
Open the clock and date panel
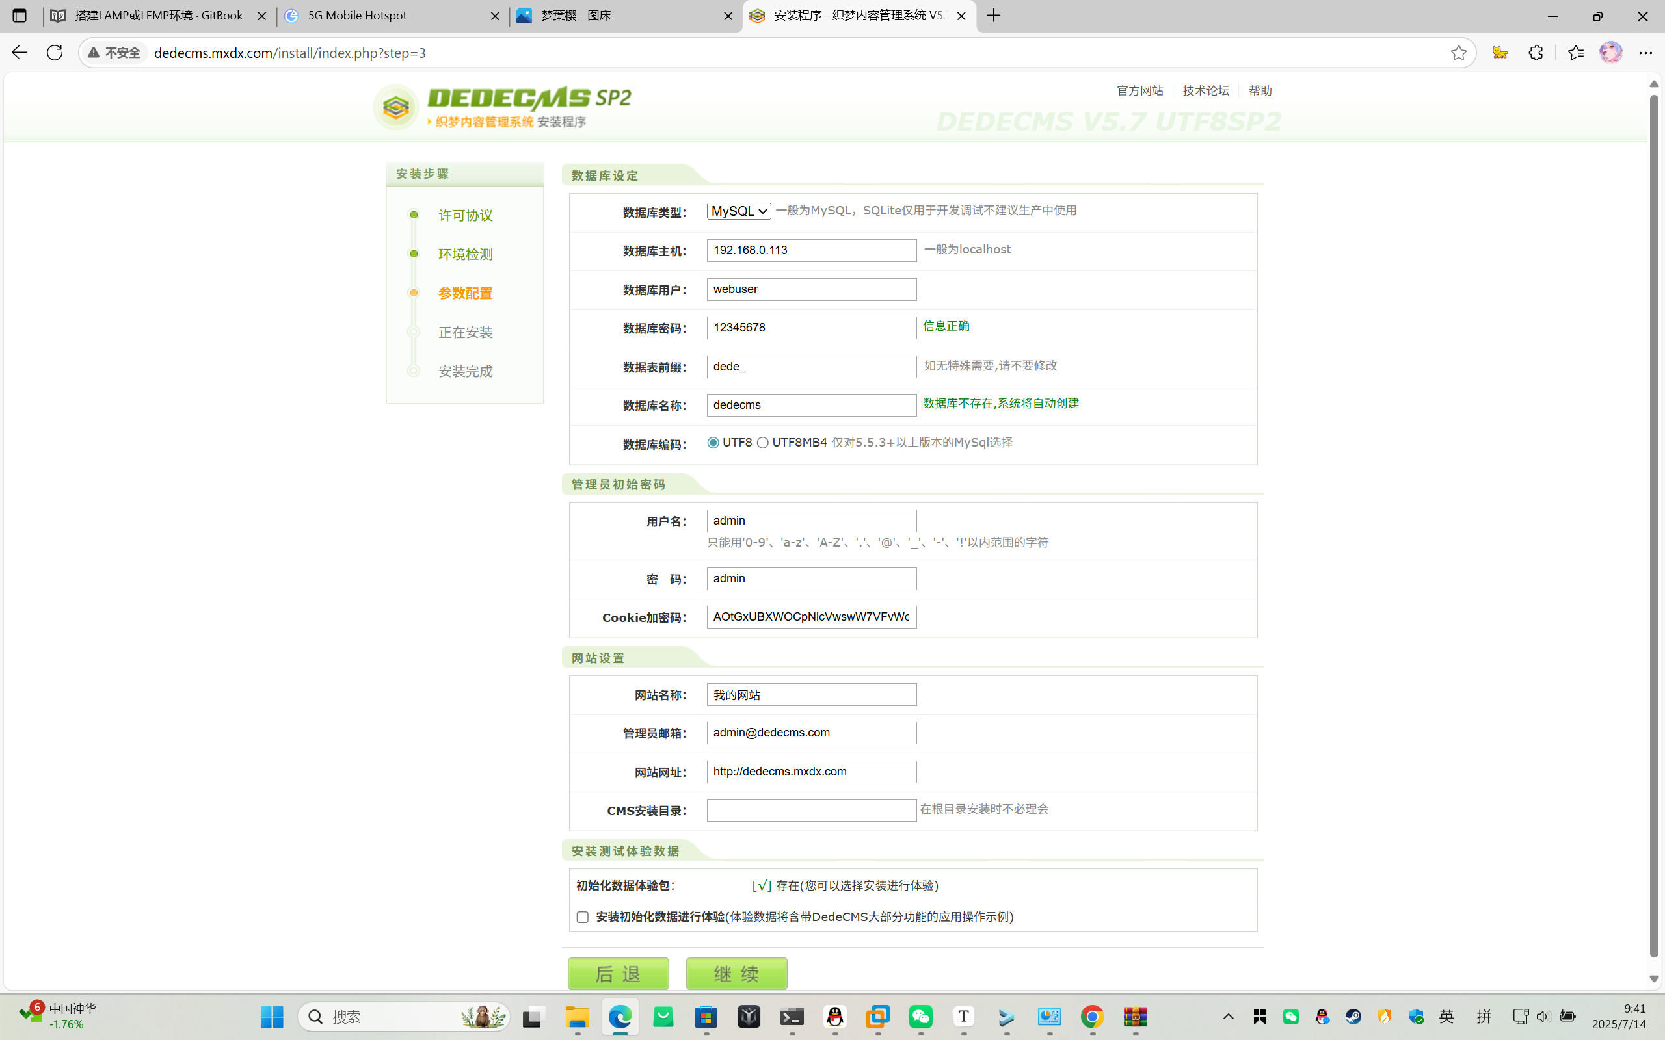coord(1620,1017)
